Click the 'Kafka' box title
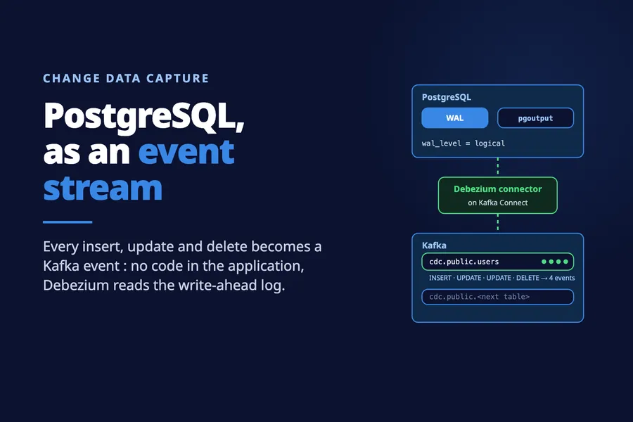Viewport: 633px width, 422px height. (x=434, y=245)
